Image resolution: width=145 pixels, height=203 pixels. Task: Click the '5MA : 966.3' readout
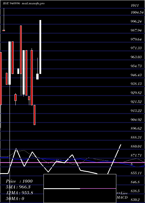(x=18, y=187)
